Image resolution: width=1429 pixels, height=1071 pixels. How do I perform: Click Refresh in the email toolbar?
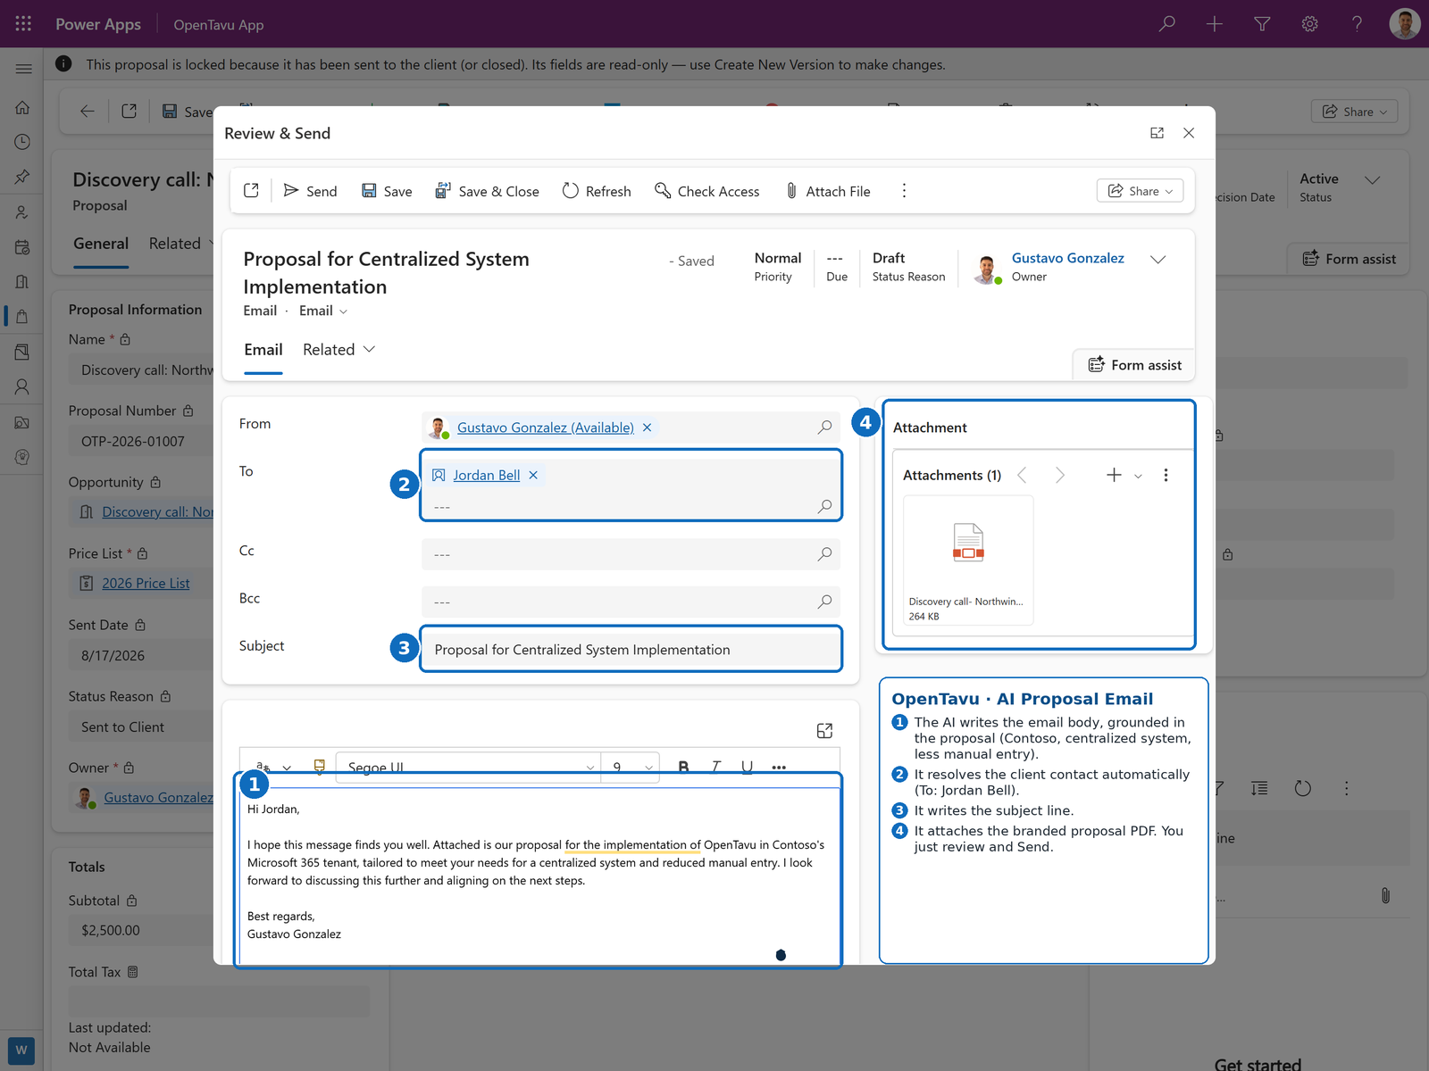[597, 191]
